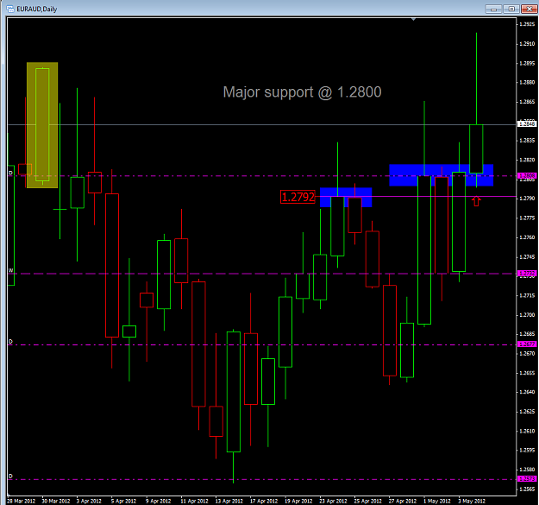The height and width of the screenshot is (505, 539).
Task: Click the '25 Apr 2012' date label
Action: coord(367,501)
